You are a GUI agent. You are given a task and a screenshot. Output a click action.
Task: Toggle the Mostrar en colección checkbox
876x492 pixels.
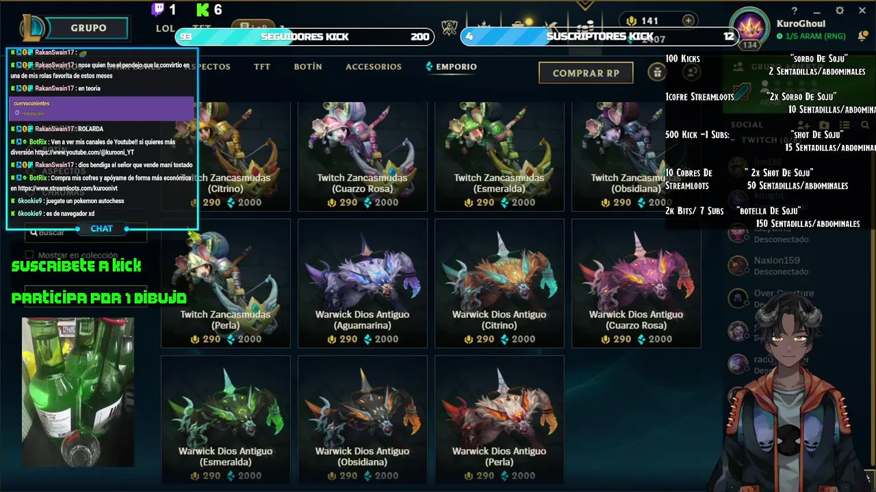click(x=29, y=256)
